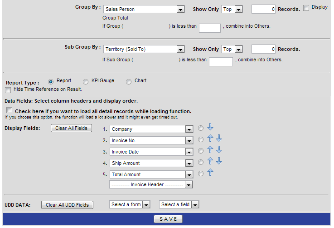334x228 pixels.
Task: Move Ship Amount field down
Action: pyautogui.click(x=218, y=162)
